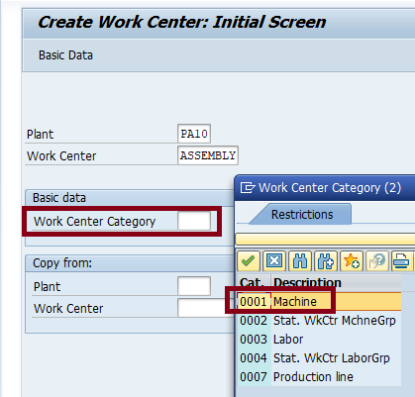Pick the 0007 Production line category

point(320,377)
